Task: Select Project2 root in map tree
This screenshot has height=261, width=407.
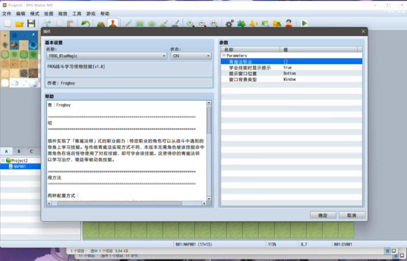Action: (19, 160)
